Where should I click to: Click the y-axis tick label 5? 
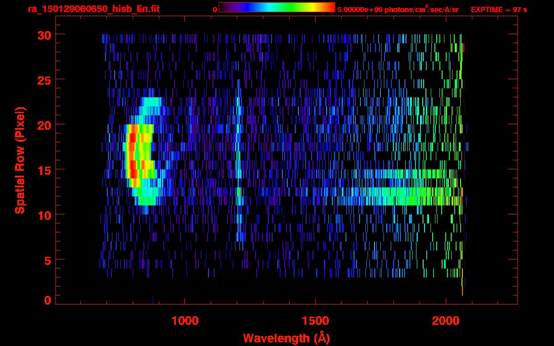[47, 260]
